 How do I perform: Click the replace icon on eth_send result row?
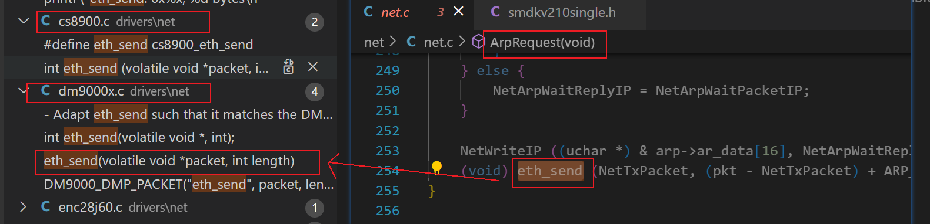(x=288, y=67)
